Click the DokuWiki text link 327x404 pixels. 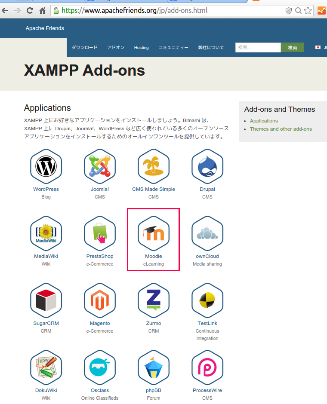[x=46, y=390]
